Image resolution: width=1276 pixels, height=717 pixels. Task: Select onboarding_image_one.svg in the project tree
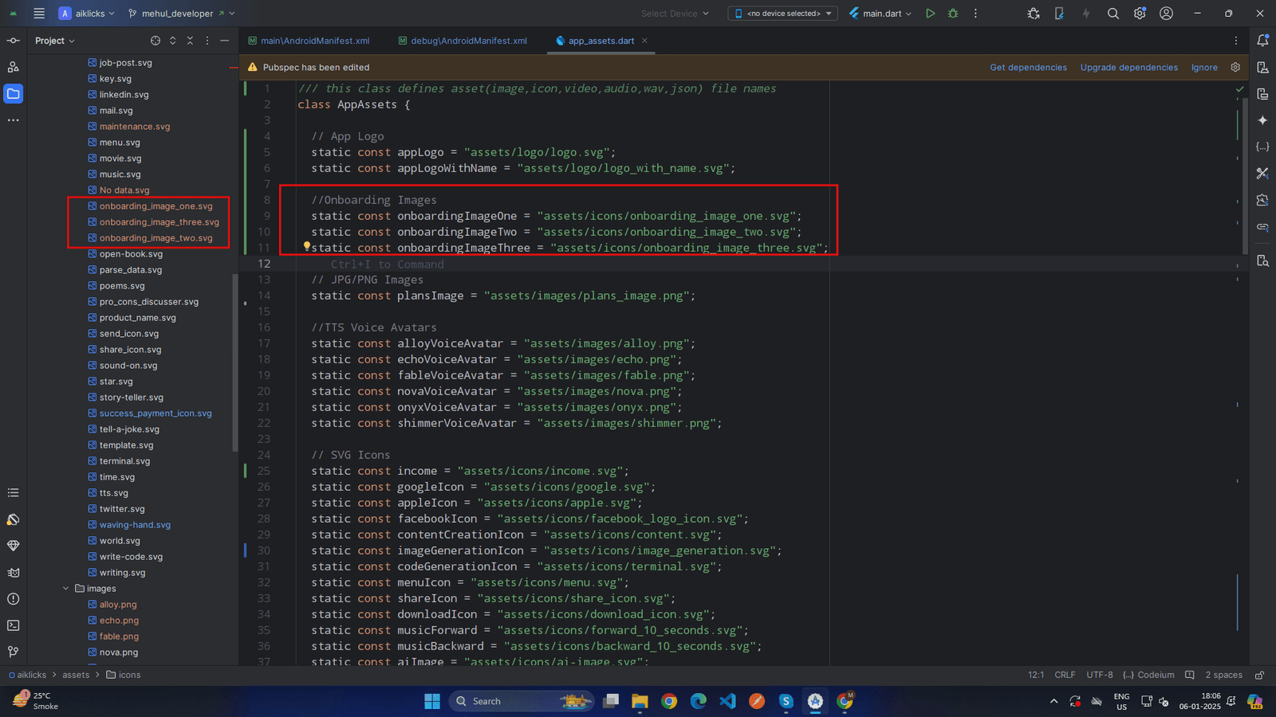tap(156, 206)
